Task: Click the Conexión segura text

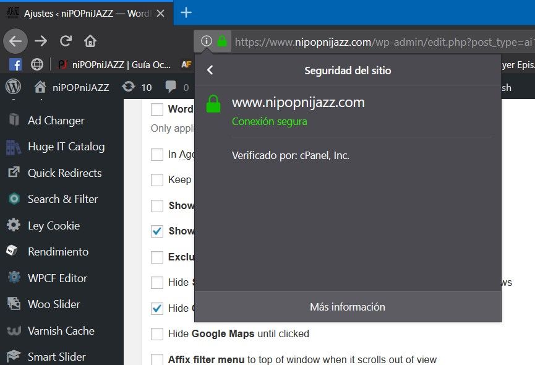Action: [270, 121]
